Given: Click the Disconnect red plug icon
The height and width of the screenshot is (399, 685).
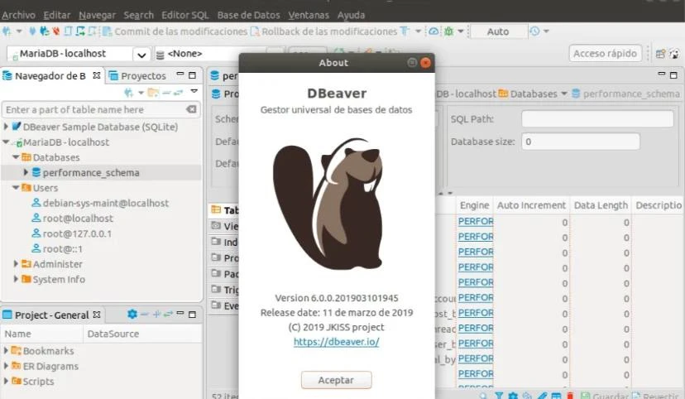Looking at the screenshot, I should coord(56,31).
